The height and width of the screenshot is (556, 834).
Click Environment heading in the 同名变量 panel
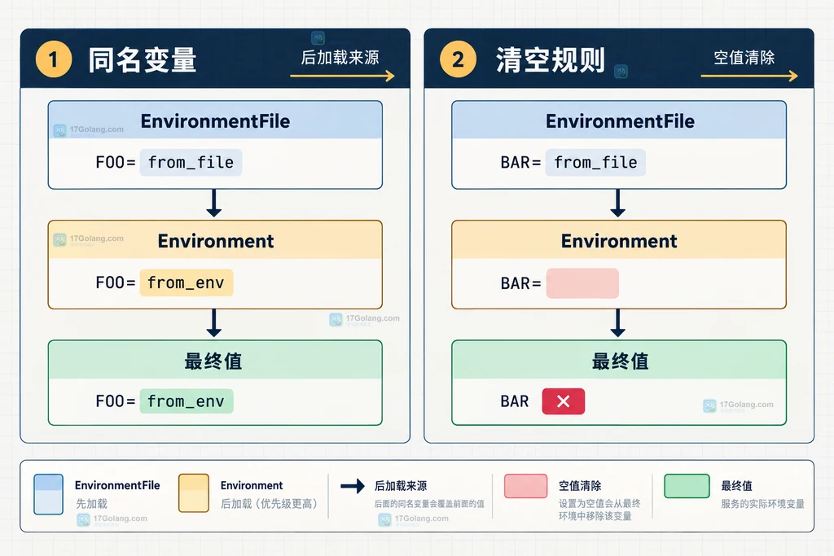[215, 241]
